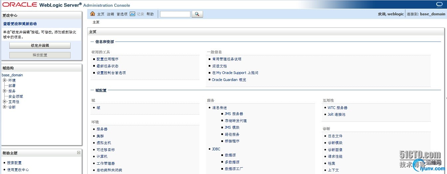This screenshot has width=447, height=174.
Task: Open 最新任务状态 link
Action: click(x=108, y=66)
